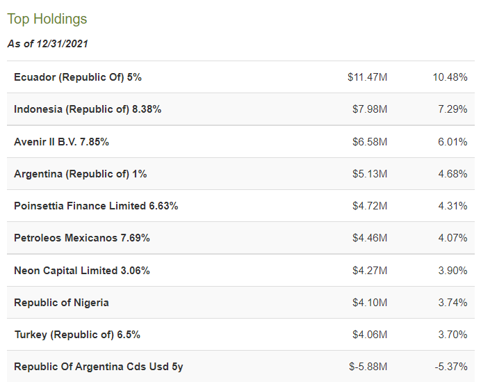The height and width of the screenshot is (382, 481).
Task: Click the Top Holdings heading
Action: coord(47,19)
